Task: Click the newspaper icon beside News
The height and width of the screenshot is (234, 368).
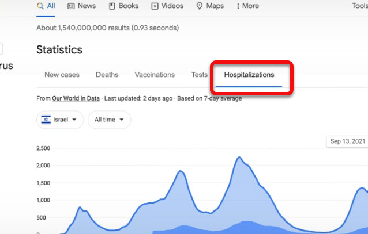Action: coord(71,6)
